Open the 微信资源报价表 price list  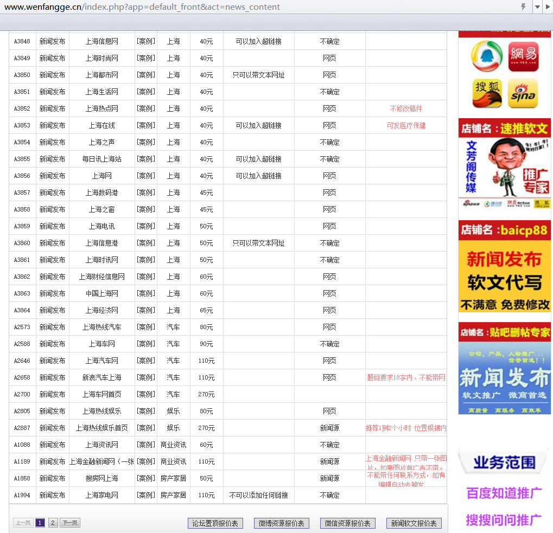347,523
